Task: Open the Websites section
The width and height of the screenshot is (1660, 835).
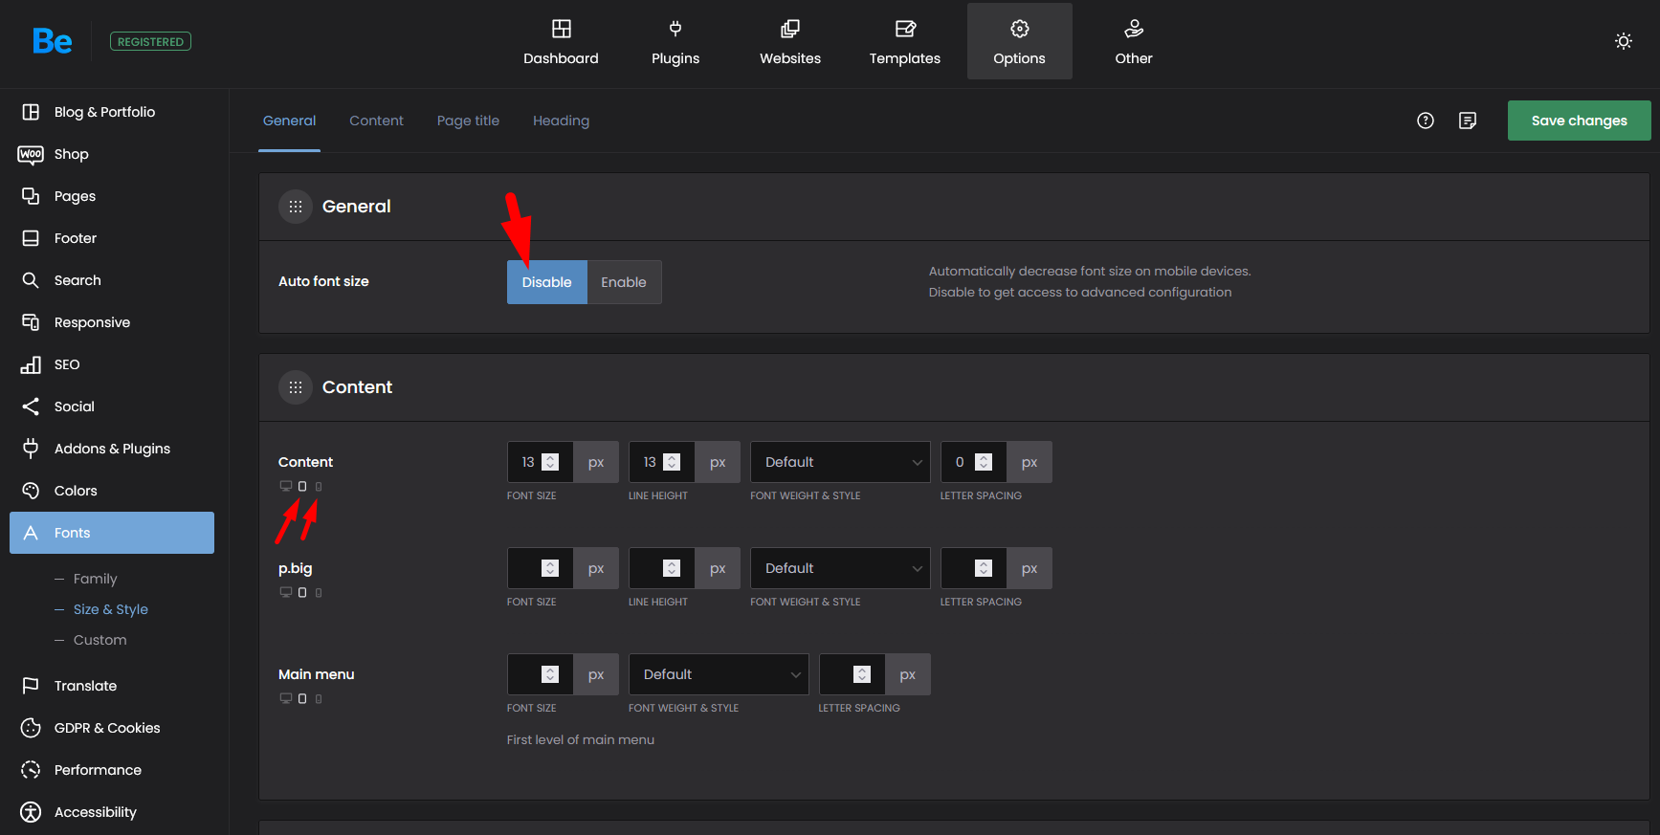Action: point(790,42)
